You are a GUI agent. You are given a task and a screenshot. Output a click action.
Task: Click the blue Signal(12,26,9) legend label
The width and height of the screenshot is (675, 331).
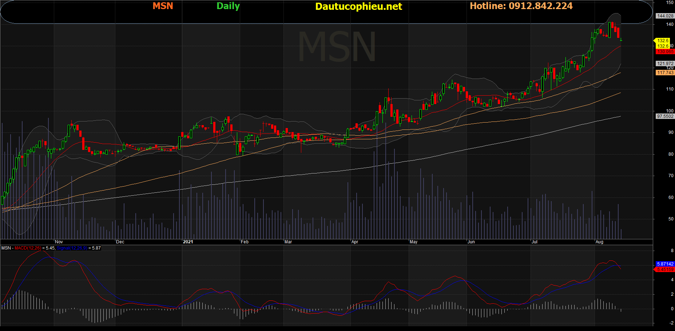tap(72, 248)
